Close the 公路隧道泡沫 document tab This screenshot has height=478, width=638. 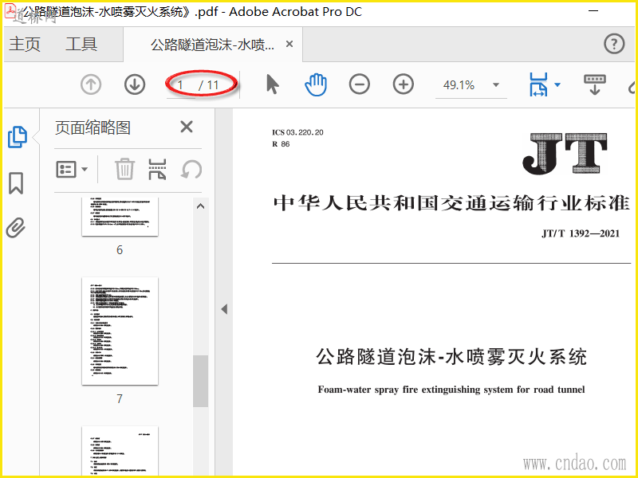289,44
